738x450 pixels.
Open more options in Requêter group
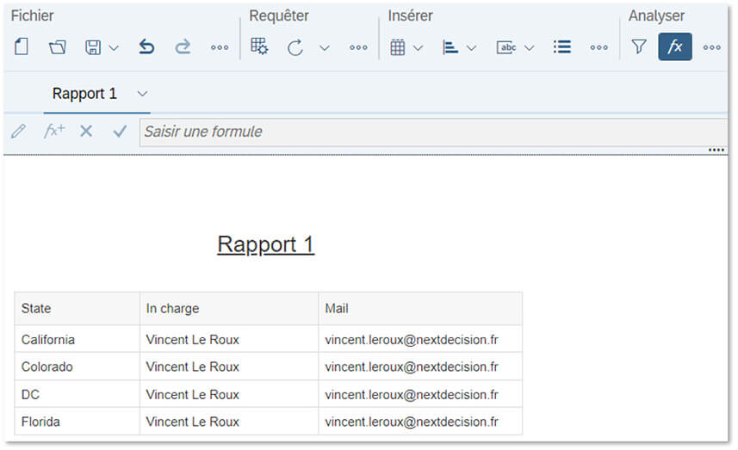pyautogui.click(x=358, y=47)
